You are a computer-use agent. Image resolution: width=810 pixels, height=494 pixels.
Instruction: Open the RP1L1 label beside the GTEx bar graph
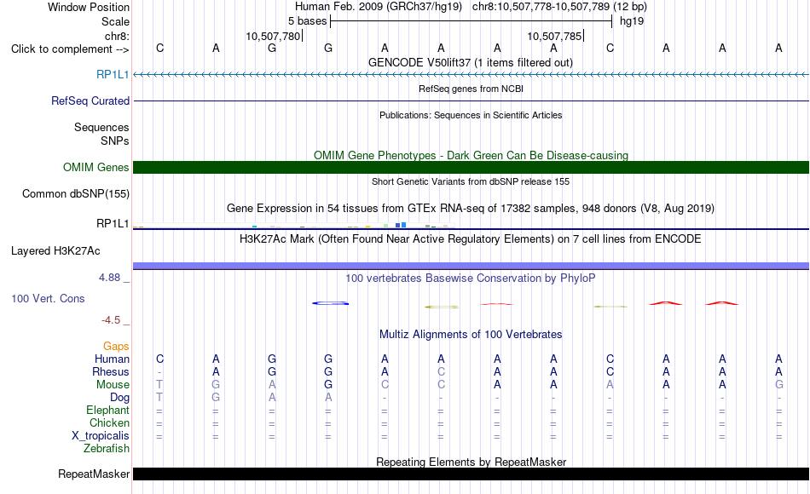coord(113,223)
